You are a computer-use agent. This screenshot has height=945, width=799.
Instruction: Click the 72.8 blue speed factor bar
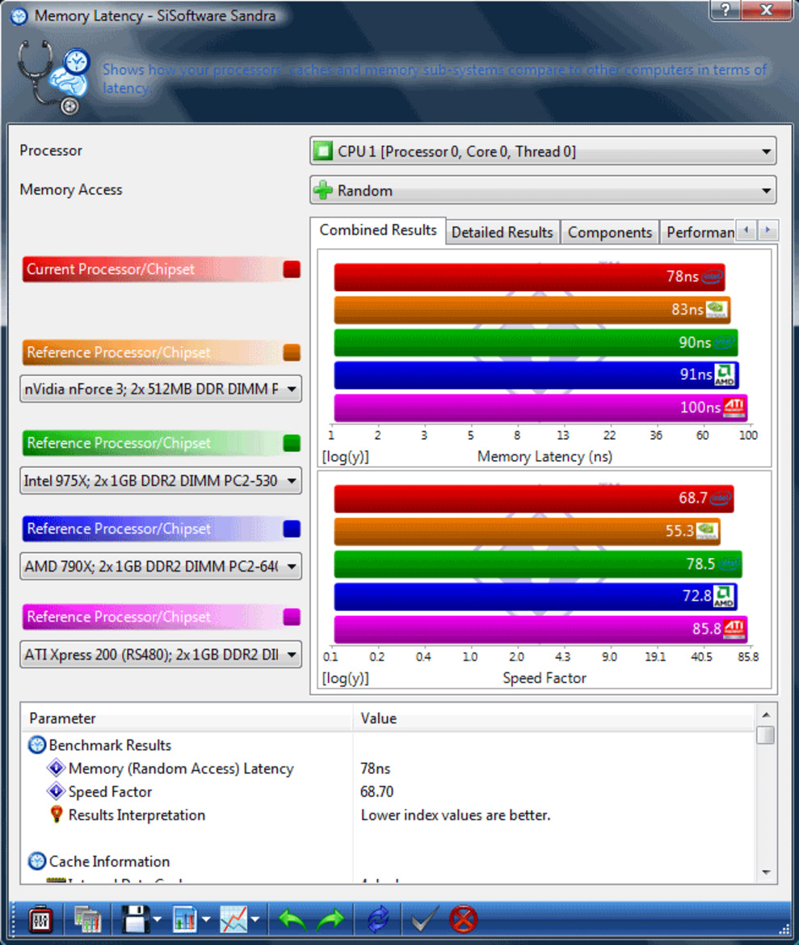coord(536,597)
